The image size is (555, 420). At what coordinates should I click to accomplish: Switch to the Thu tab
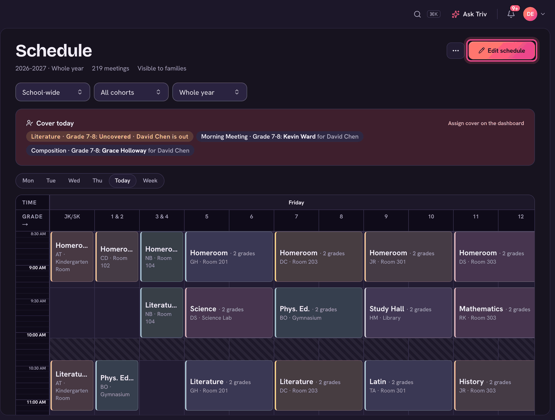click(98, 181)
